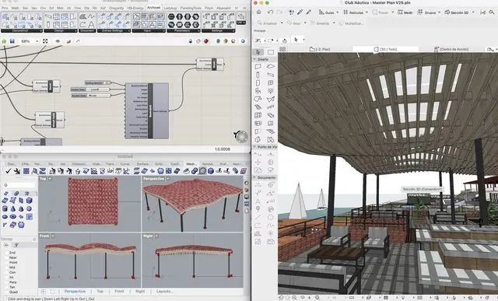The width and height of the screenshot is (498, 301).
Task: Click the Rhino wrench tools icon
Action: tap(17, 171)
